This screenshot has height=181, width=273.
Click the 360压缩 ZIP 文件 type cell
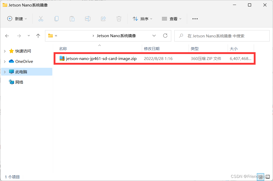(206, 58)
